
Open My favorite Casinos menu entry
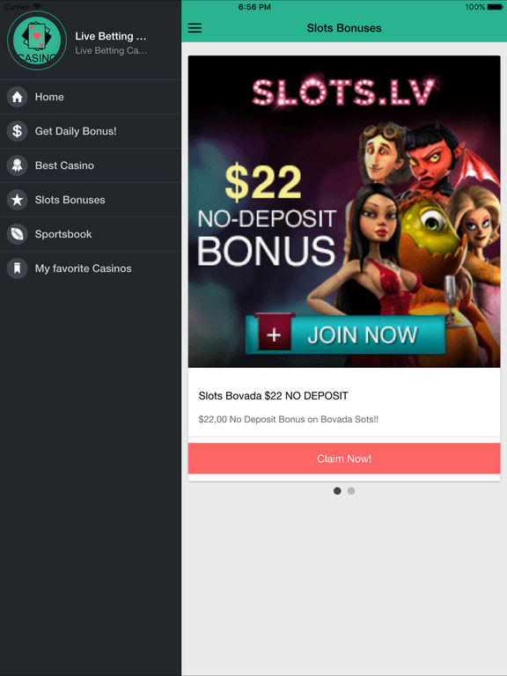(x=91, y=268)
